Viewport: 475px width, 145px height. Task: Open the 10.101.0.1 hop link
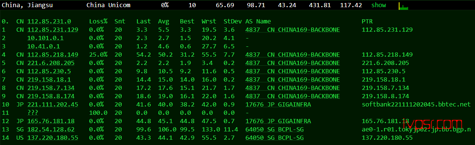pos(45,38)
